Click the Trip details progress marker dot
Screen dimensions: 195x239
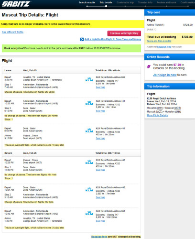[106, 6]
